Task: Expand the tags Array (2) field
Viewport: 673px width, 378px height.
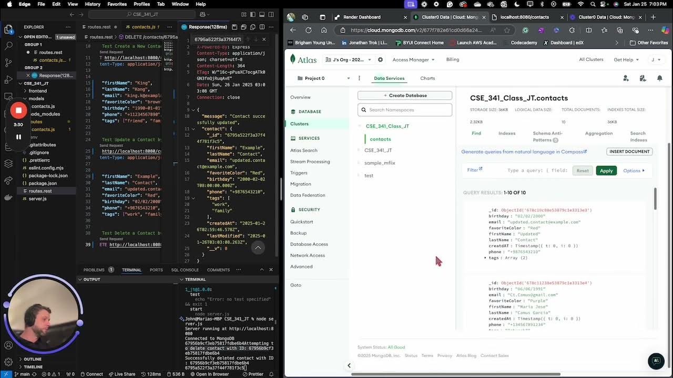Action: pos(485,258)
